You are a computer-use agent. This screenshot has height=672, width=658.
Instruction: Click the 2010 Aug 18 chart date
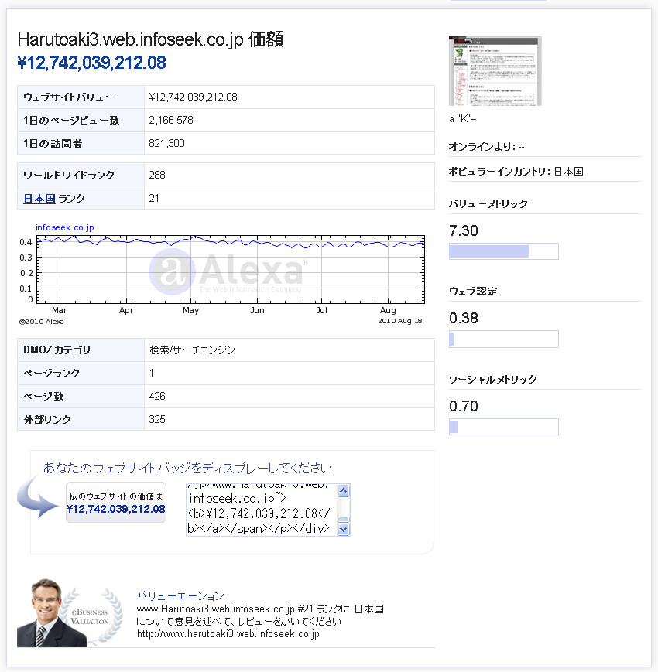click(x=399, y=321)
